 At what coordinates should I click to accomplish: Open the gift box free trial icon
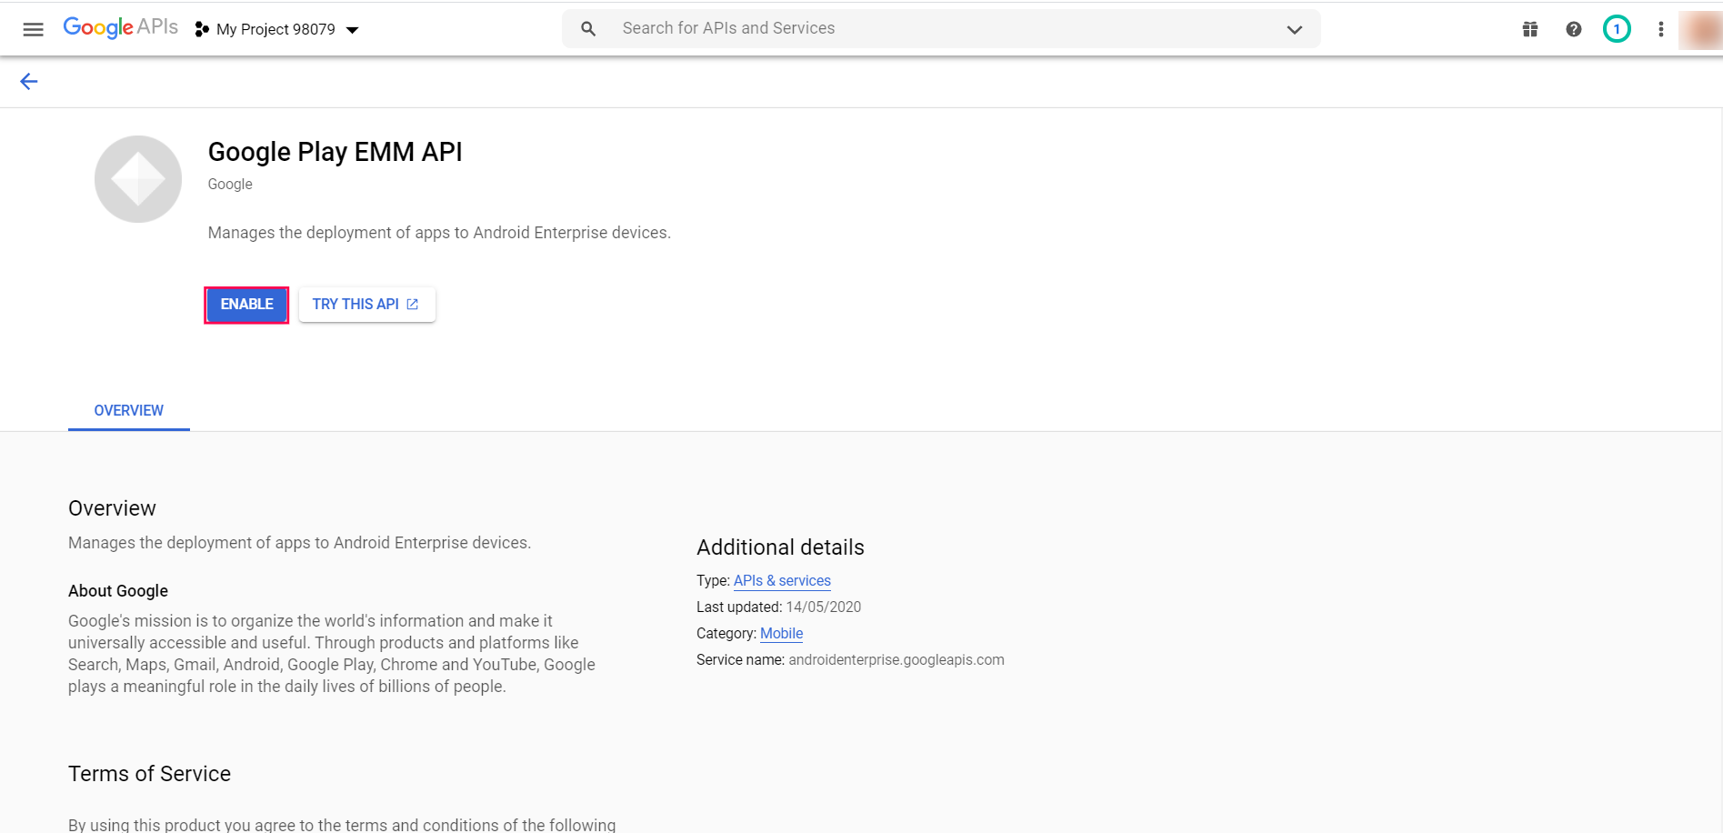(x=1530, y=29)
